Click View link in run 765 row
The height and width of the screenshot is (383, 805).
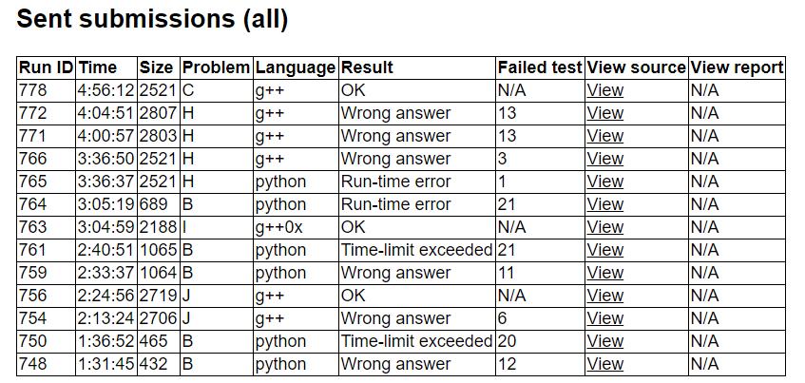pyautogui.click(x=604, y=182)
